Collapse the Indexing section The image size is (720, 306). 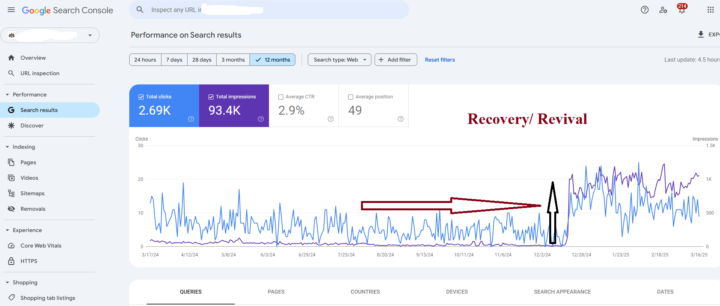(x=7, y=147)
